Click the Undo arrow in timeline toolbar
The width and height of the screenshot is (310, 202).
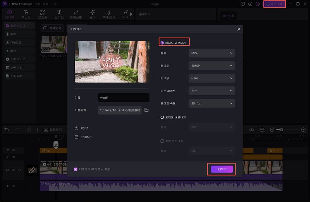[x=7, y=130]
